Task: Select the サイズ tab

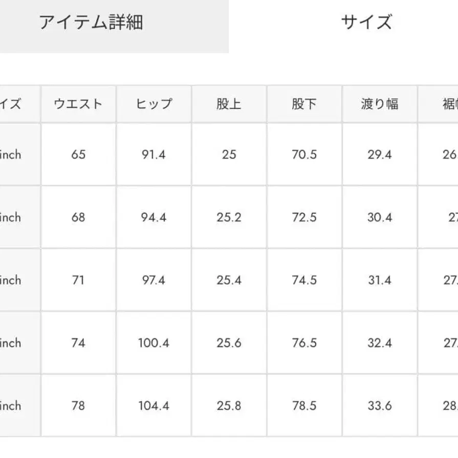Action: (x=366, y=23)
